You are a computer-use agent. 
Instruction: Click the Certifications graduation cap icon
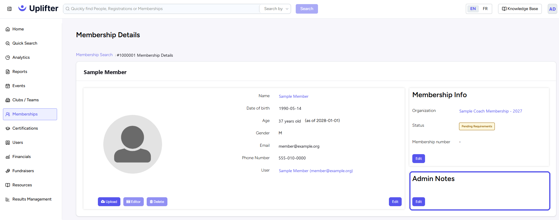(x=8, y=128)
